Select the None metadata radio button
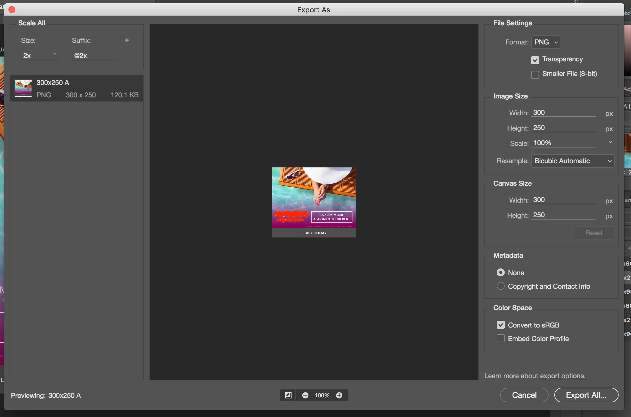The image size is (631, 417). pos(500,272)
